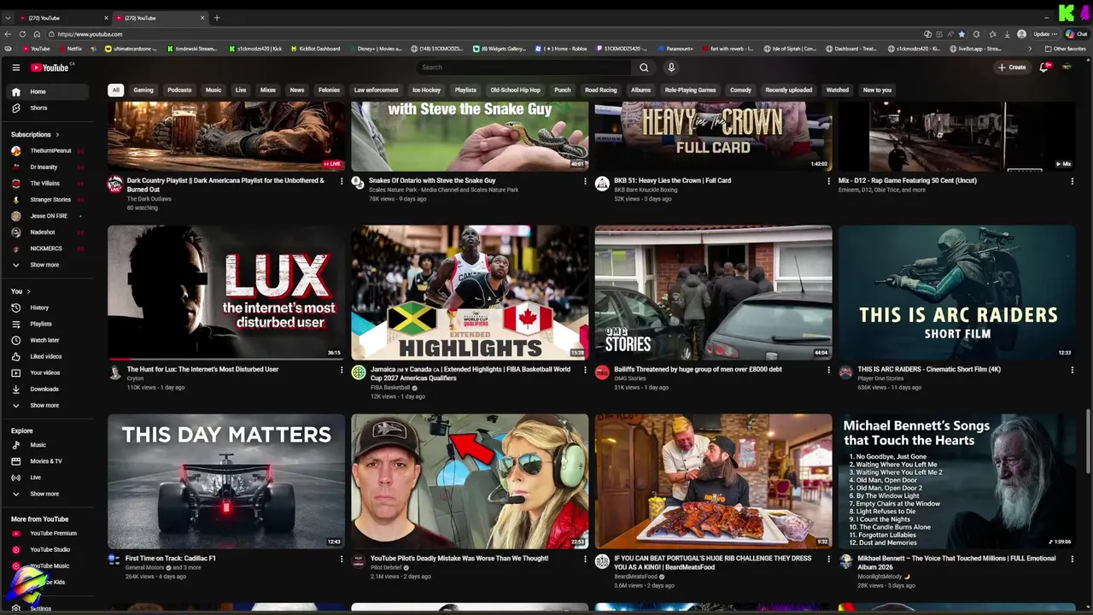Viewport: 1093px width, 615px height.
Task: Select the Role-Playing Games chip
Action: pyautogui.click(x=690, y=90)
